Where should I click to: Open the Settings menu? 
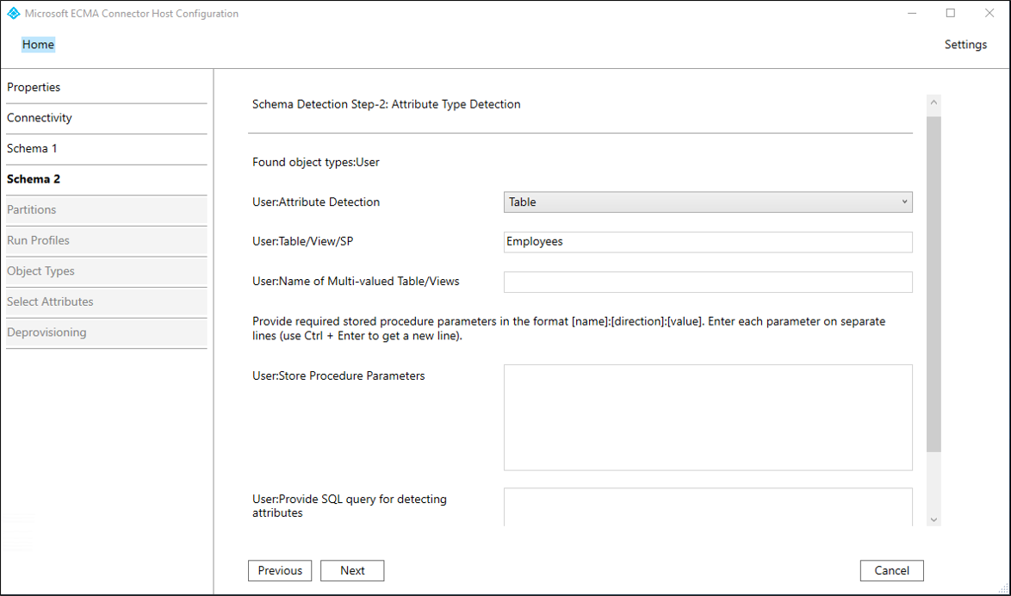point(964,44)
